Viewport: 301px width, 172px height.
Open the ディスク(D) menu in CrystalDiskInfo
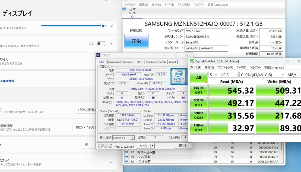click(x=183, y=5)
